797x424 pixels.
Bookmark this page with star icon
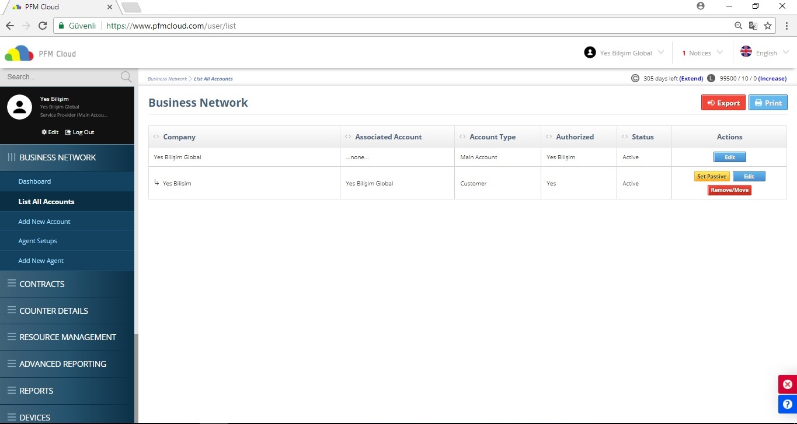click(x=768, y=26)
